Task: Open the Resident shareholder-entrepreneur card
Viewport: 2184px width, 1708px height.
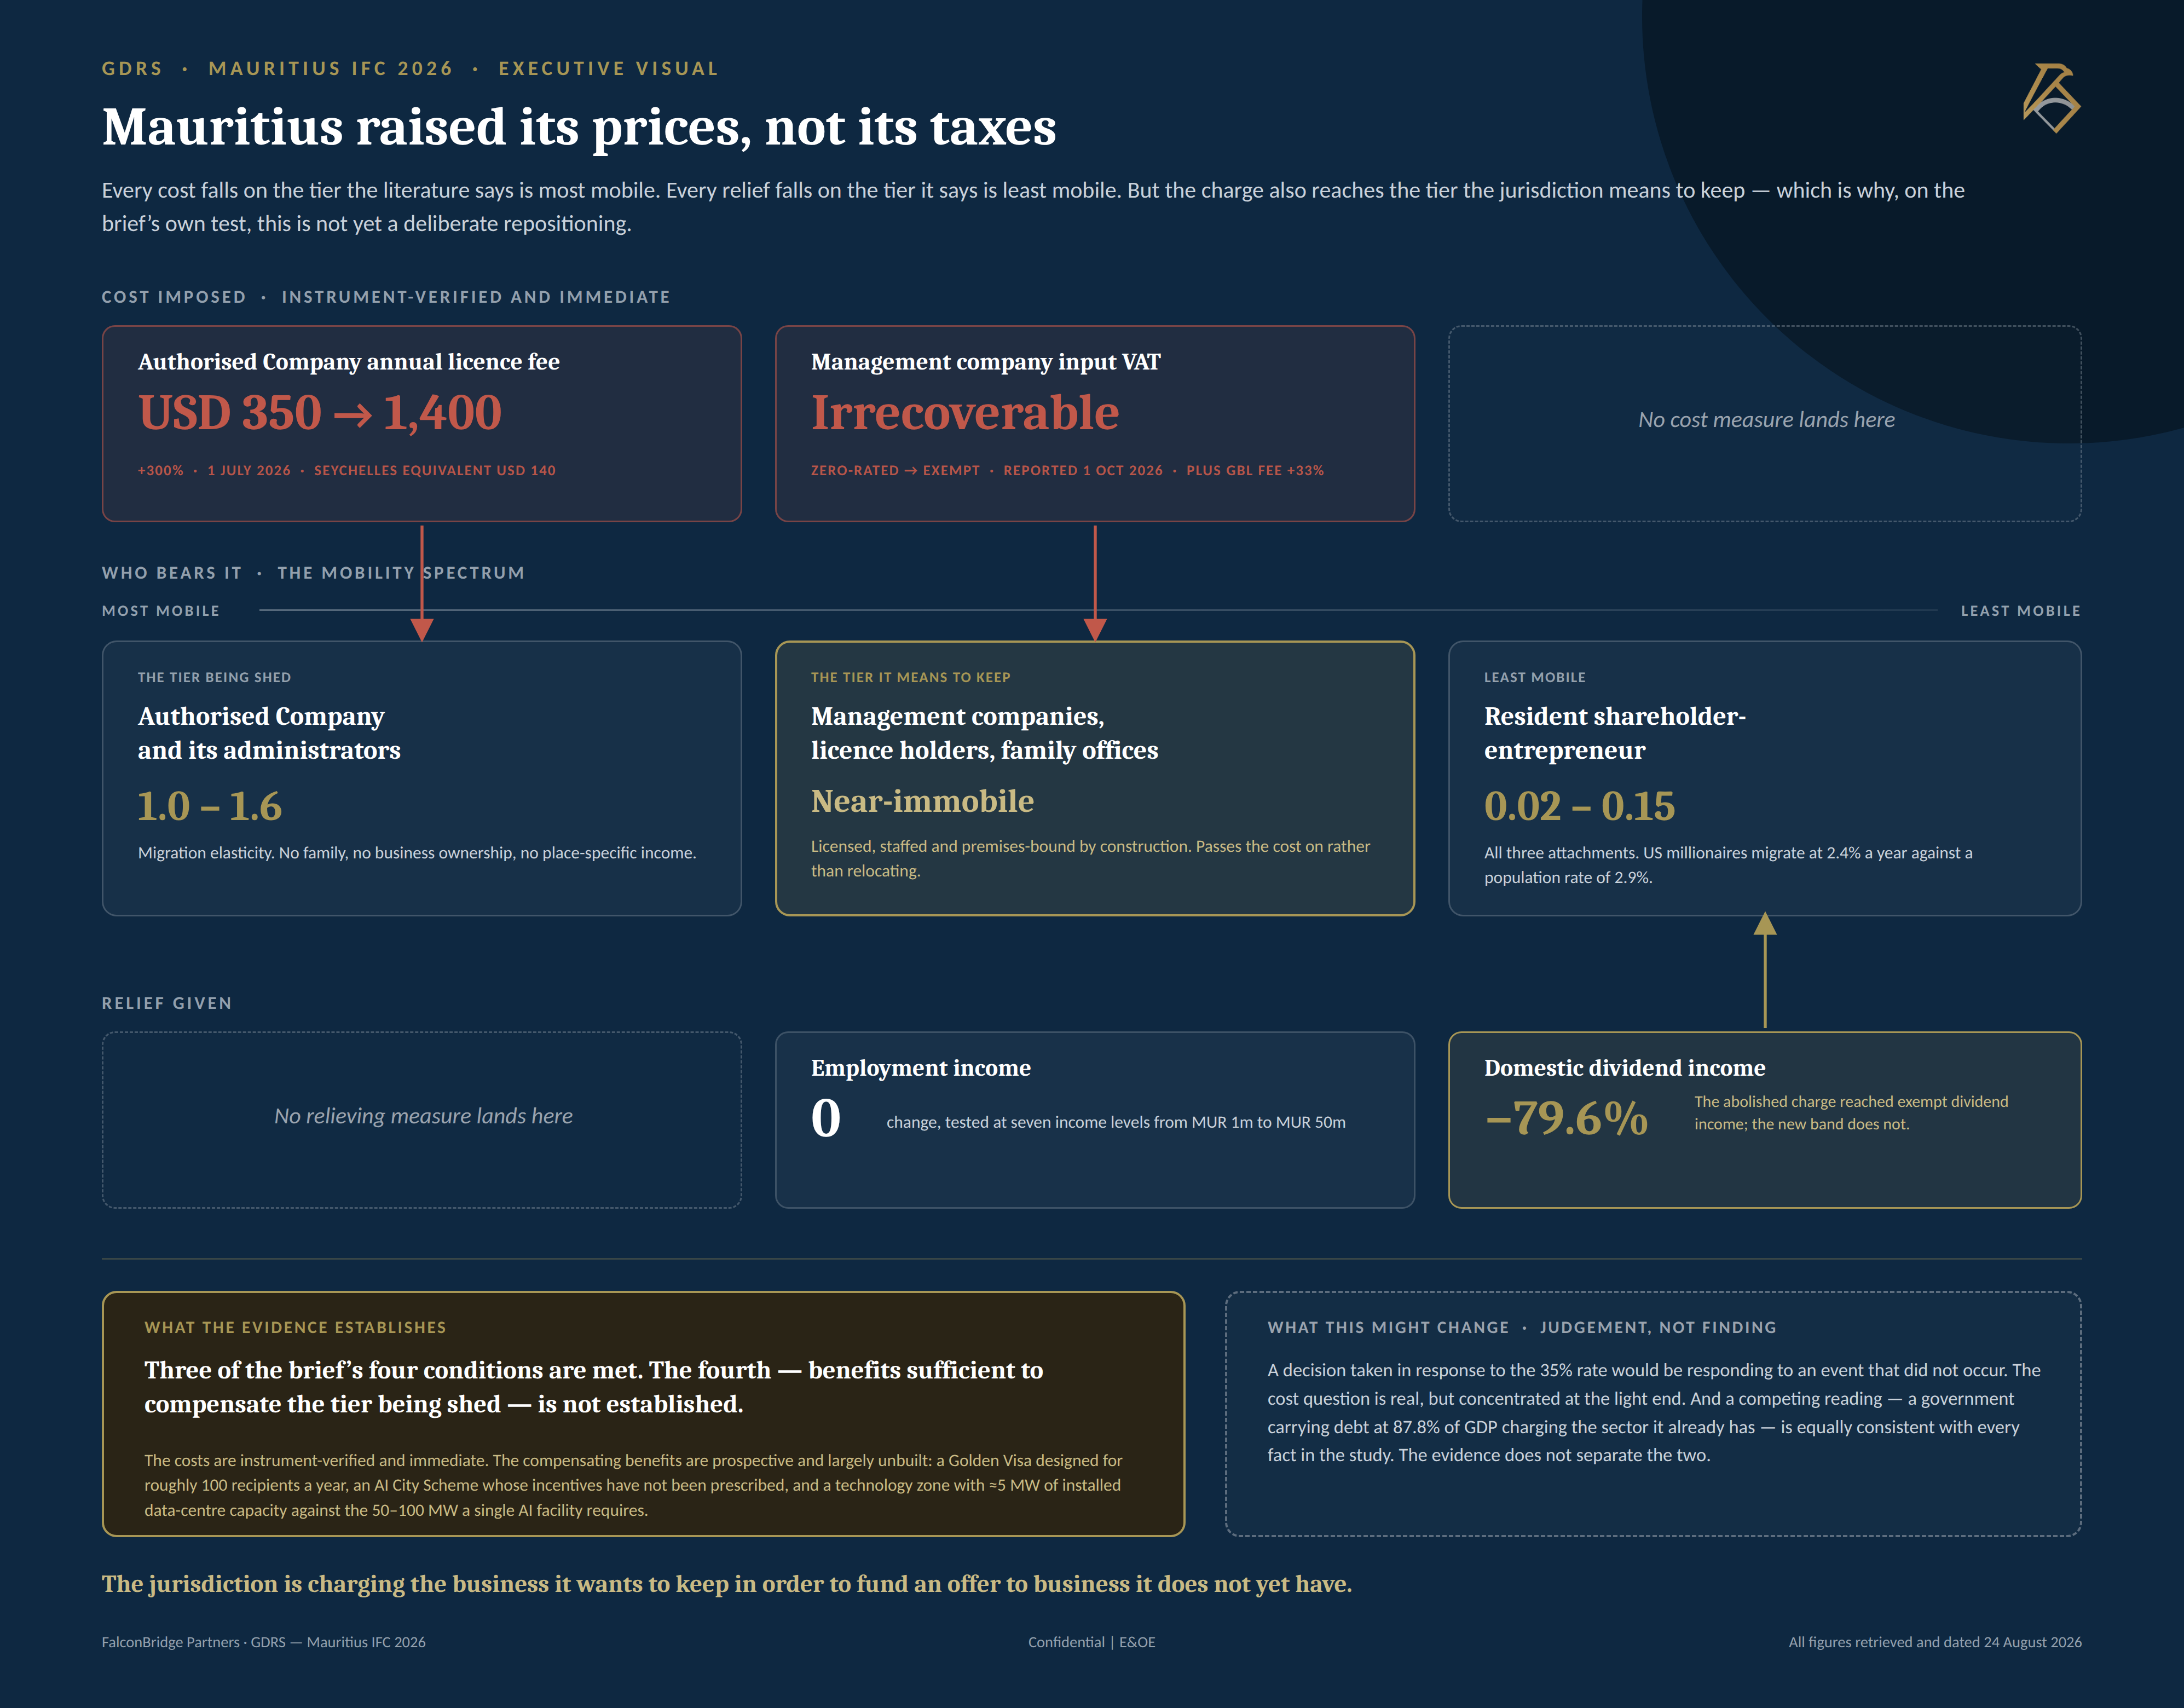Action: tap(1765, 778)
